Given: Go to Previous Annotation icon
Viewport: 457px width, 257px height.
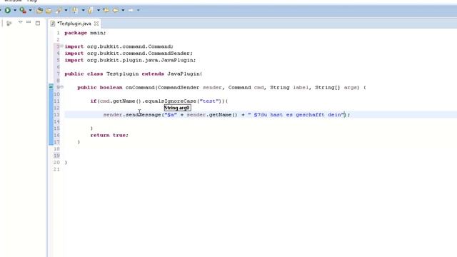Looking at the screenshot, I should (90, 10).
